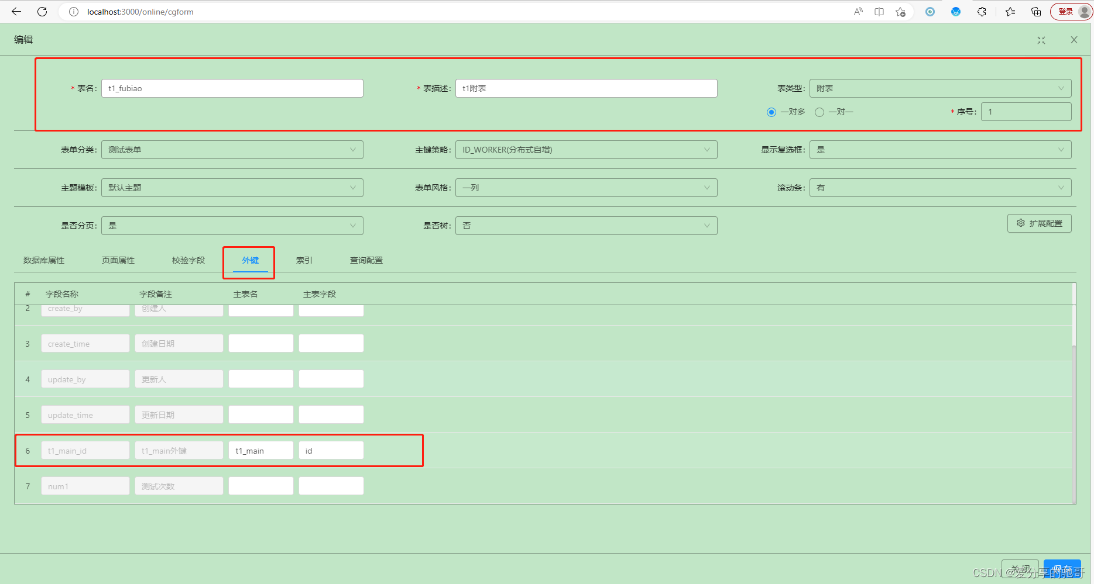1094x584 pixels.
Task: Switch to the 校验字段 tab
Action: (188, 260)
